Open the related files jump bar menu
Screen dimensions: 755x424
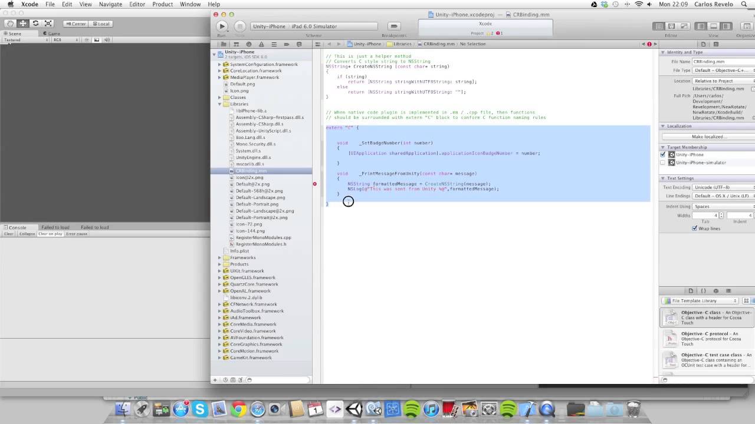click(318, 44)
